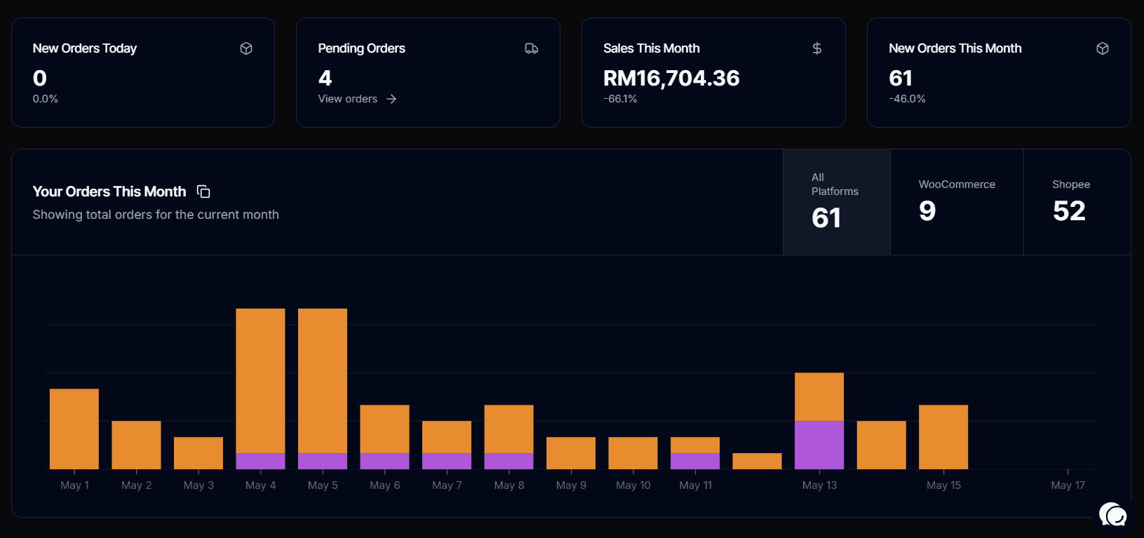Click the delivery truck icon on Pending Orders
Screen dimensions: 1144x538
(x=532, y=48)
